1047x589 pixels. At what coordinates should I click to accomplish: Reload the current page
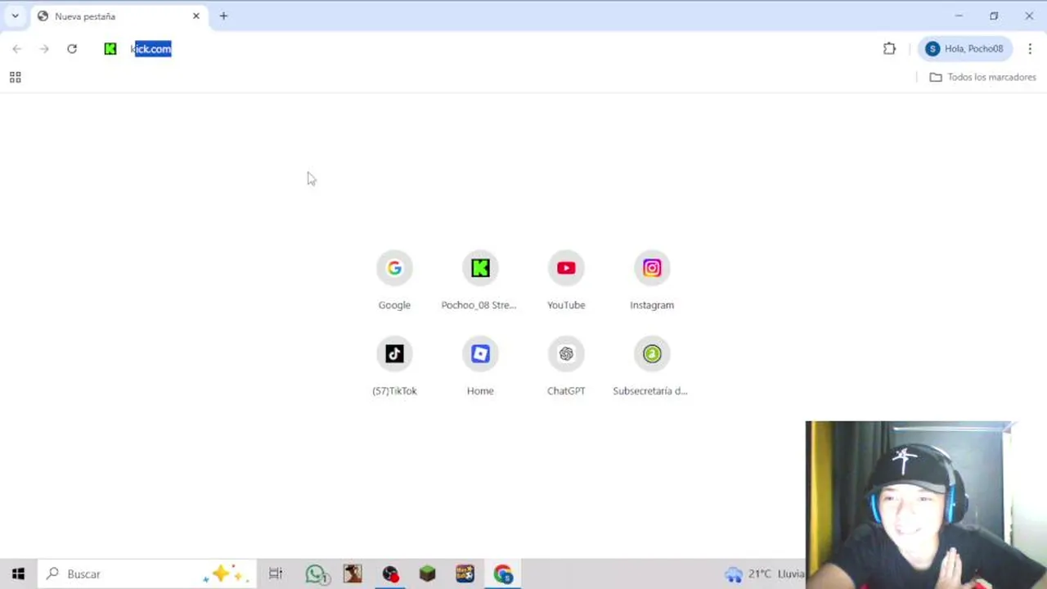click(x=72, y=49)
